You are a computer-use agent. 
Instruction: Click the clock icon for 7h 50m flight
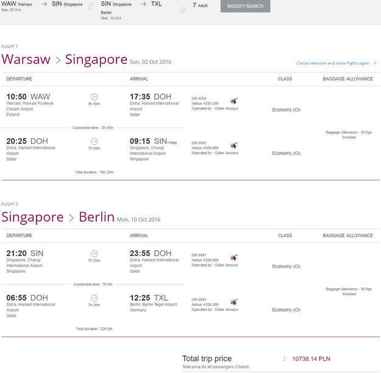click(94, 141)
